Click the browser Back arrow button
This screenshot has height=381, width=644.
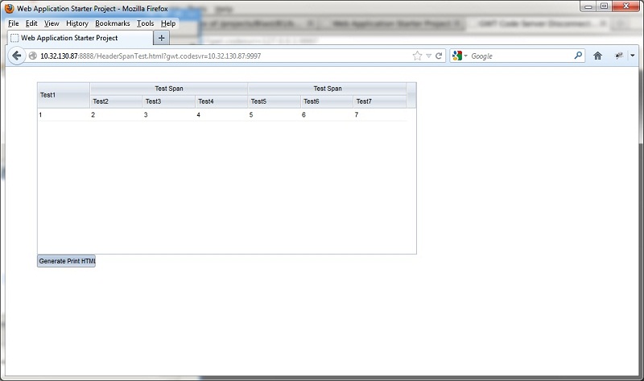tap(17, 56)
